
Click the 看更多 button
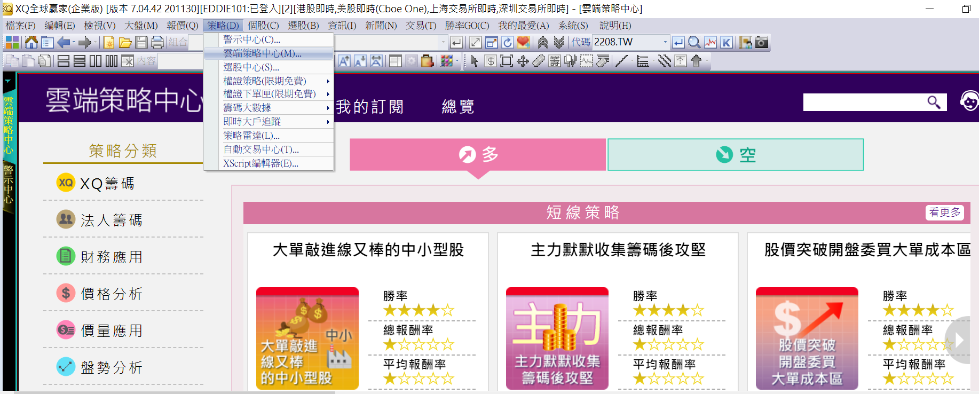944,212
